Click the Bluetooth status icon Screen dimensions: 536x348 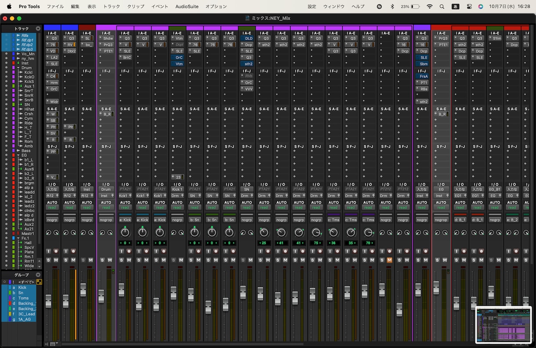pos(392,7)
